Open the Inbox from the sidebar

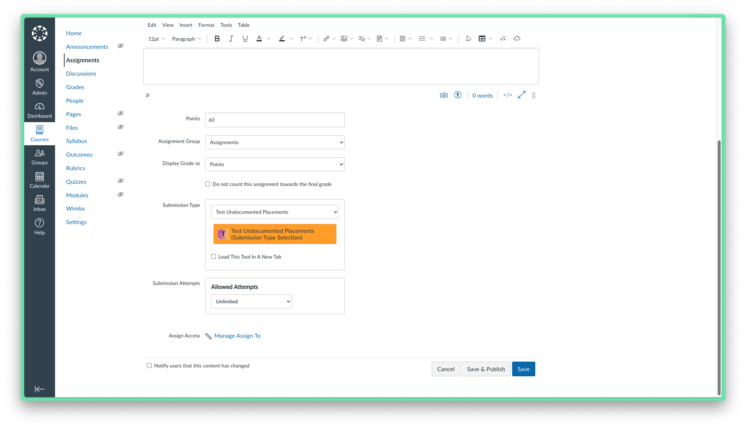[39, 203]
